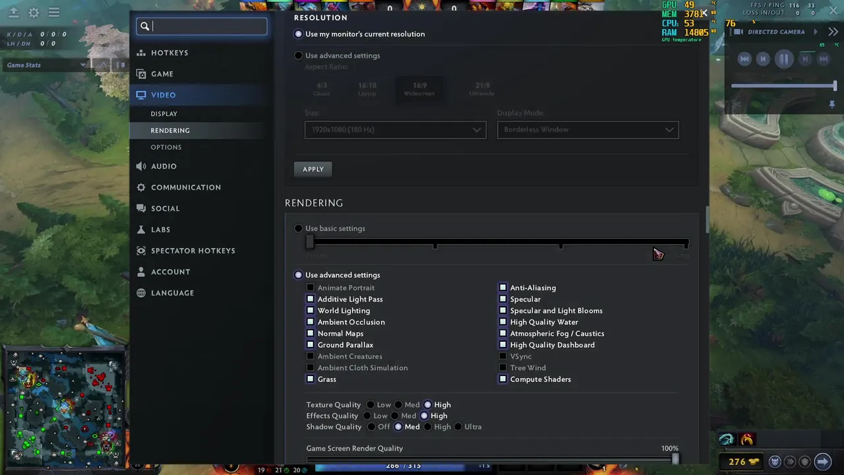
Task: Click the Account person icon
Action: pyautogui.click(x=141, y=272)
